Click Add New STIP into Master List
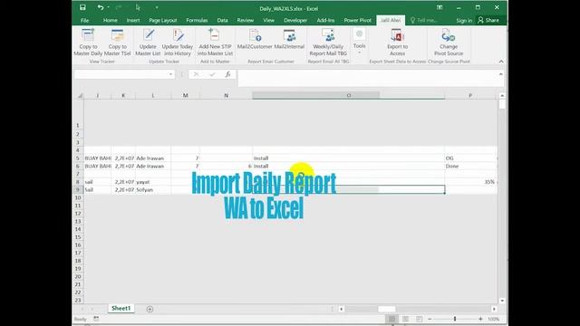 point(215,43)
